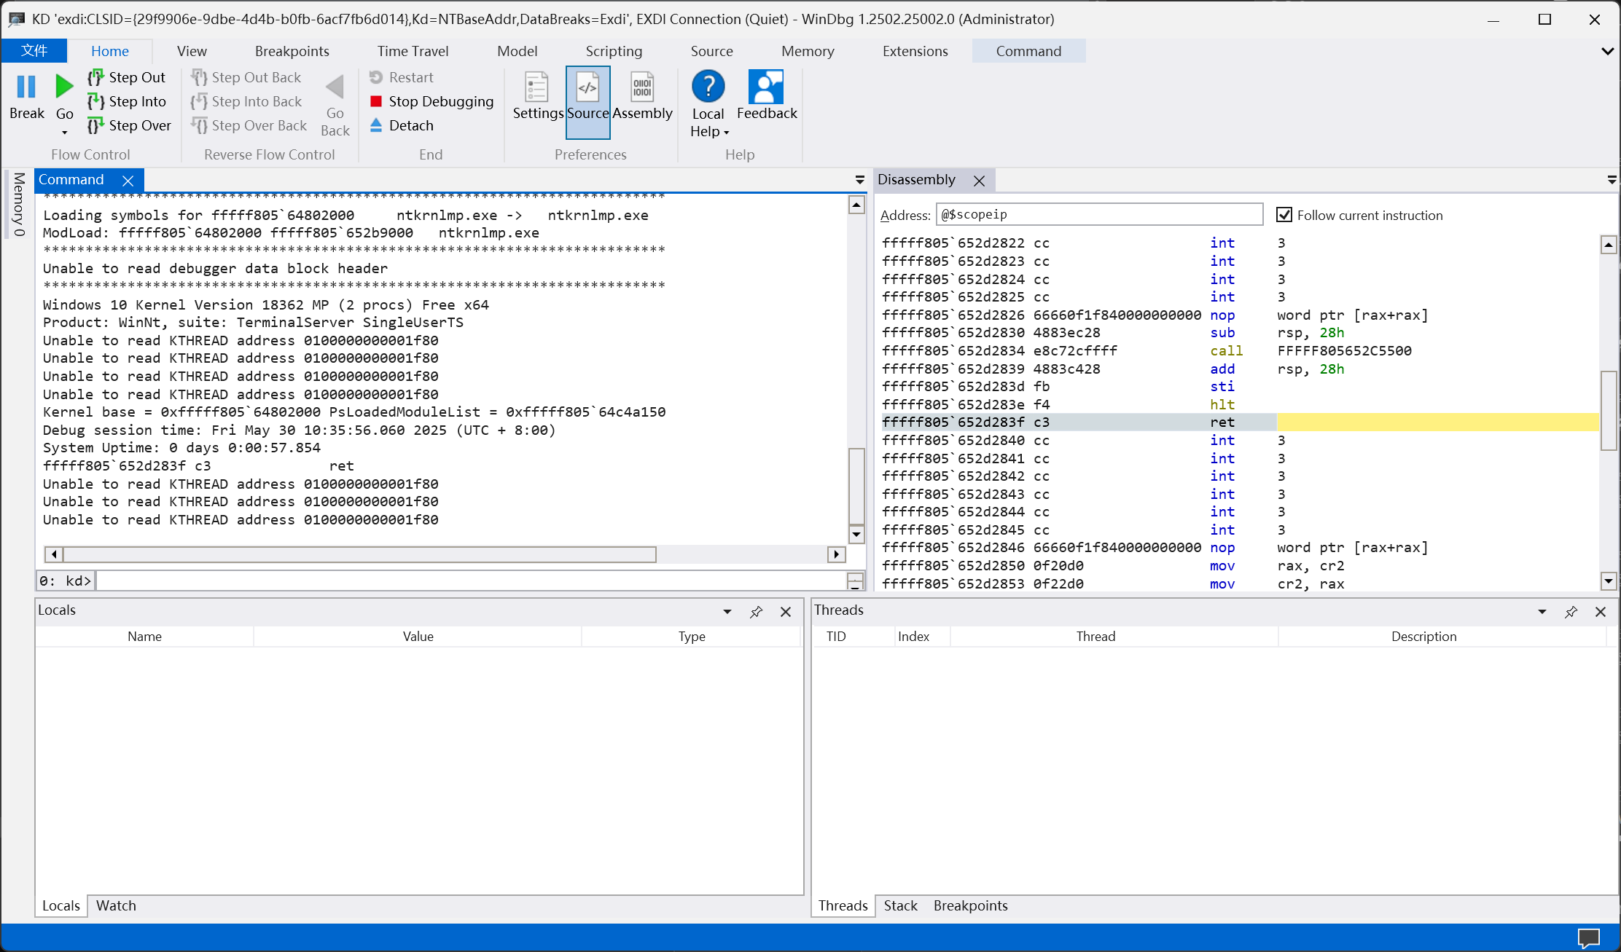Screen dimensions: 1621x952
Task: Close the Disassembly tab
Action: pyautogui.click(x=979, y=181)
